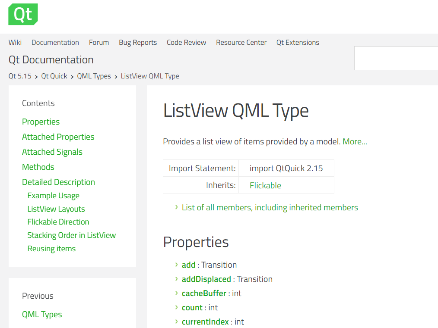Open the Wiki menu item
This screenshot has width=438, height=328.
coord(15,42)
